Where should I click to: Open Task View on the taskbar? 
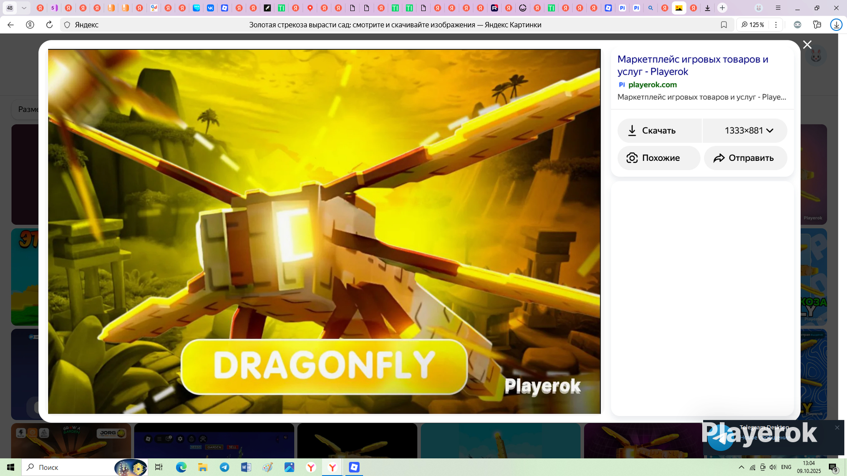coord(159,467)
